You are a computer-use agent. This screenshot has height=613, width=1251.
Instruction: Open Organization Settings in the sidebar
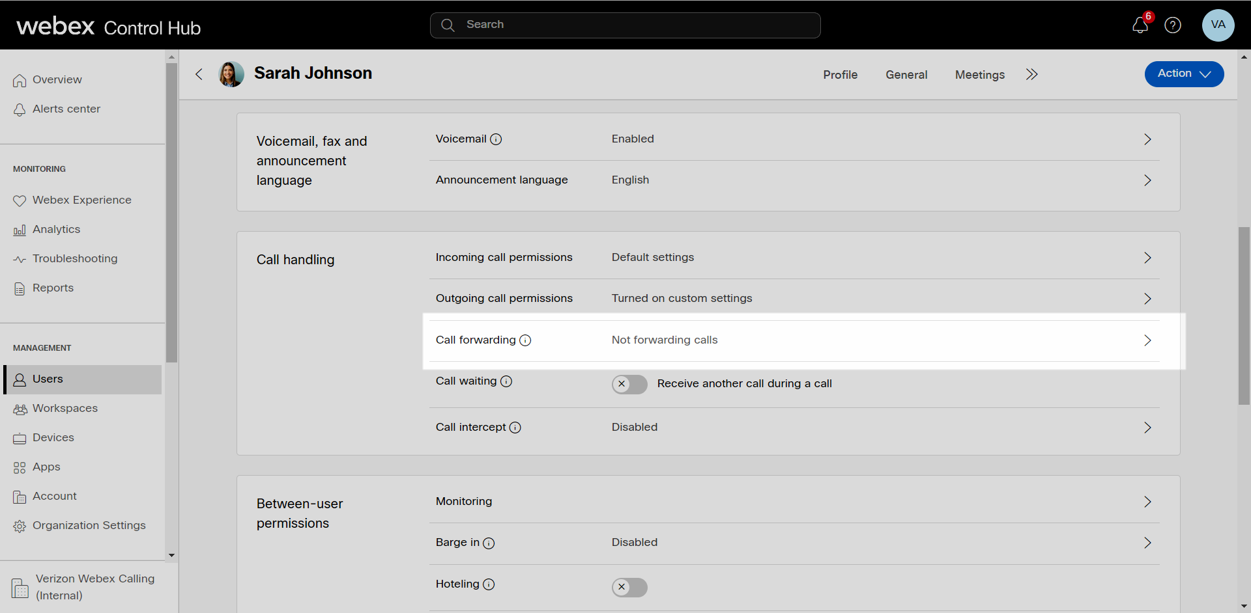tap(89, 525)
